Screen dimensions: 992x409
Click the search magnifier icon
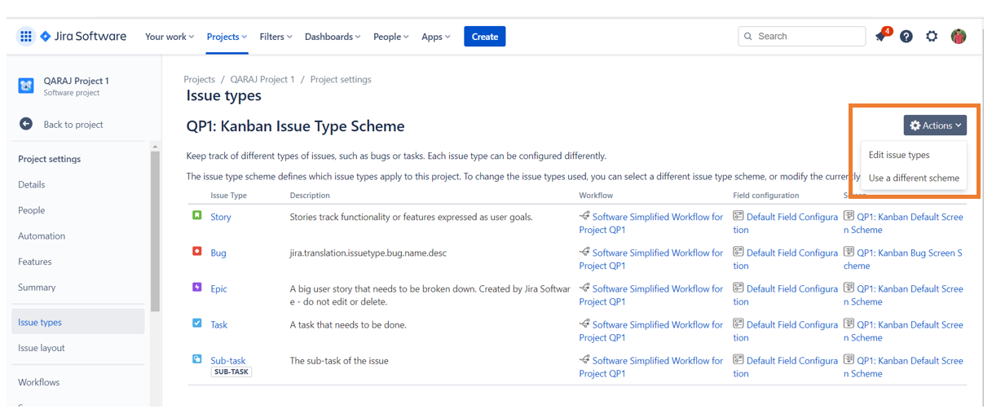749,37
